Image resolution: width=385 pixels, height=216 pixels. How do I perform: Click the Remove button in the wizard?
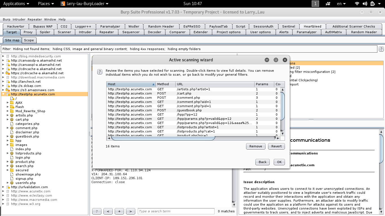(x=256, y=146)
